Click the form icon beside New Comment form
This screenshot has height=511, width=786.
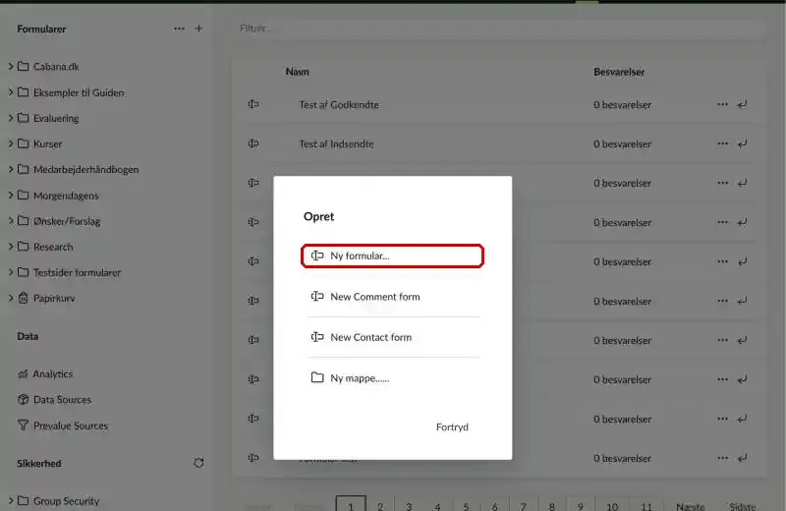(x=317, y=297)
